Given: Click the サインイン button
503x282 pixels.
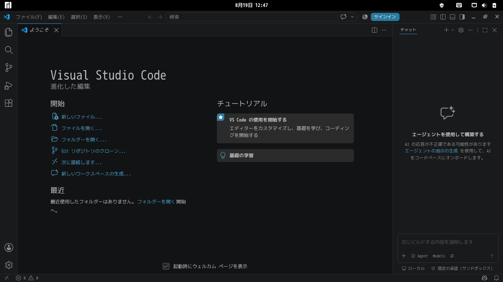Looking at the screenshot, I should click(x=385, y=17).
